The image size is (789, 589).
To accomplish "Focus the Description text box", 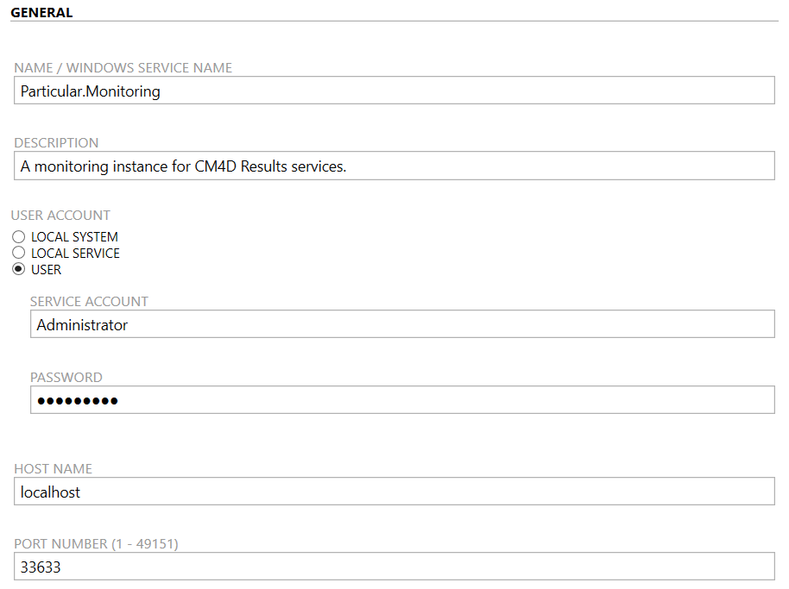I will pyautogui.click(x=394, y=166).
